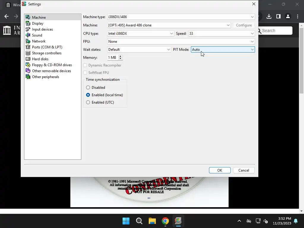Viewport: 304px width, 228px height.
Task: Select the Machine category icon
Action: [x=28, y=17]
